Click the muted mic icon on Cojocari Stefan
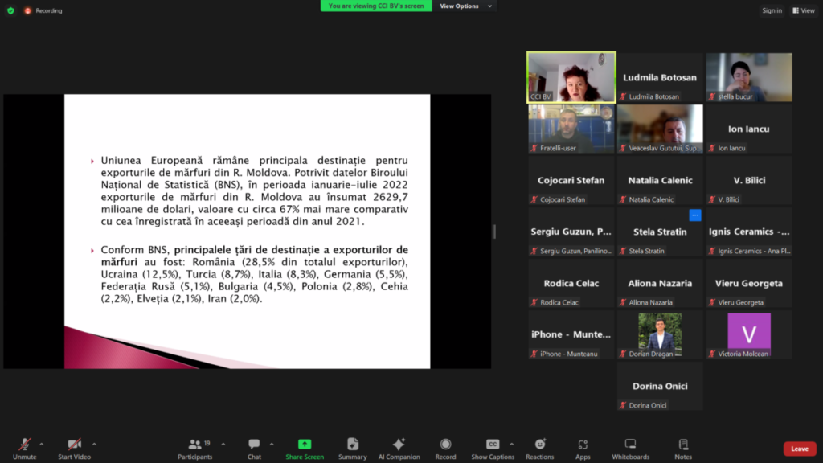The width and height of the screenshot is (823, 463). 534,199
